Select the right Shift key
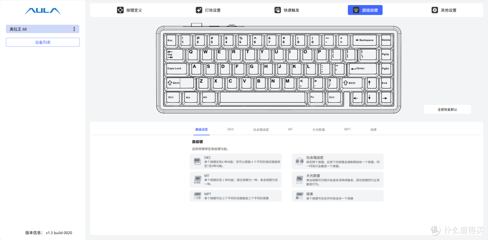The width and height of the screenshot is (488, 240). 352,83
